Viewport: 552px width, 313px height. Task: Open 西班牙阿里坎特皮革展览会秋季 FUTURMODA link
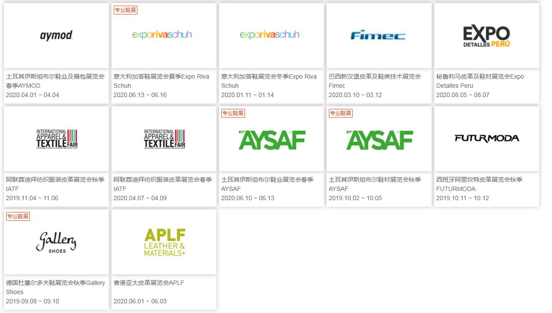[479, 184]
